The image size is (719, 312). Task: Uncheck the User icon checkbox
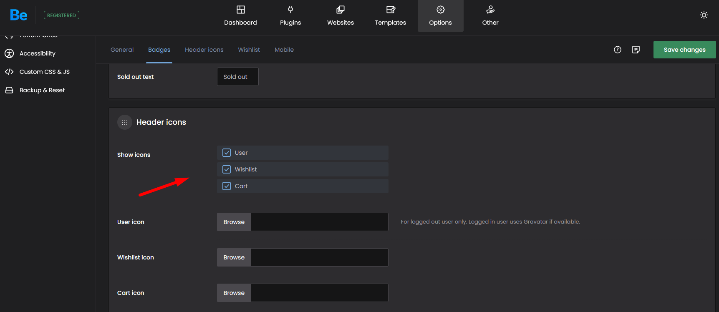tap(227, 153)
